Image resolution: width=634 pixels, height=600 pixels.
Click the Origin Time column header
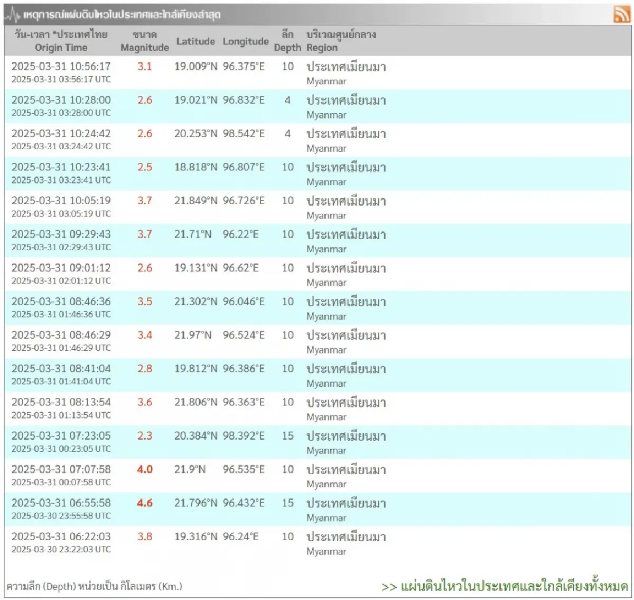(x=61, y=41)
